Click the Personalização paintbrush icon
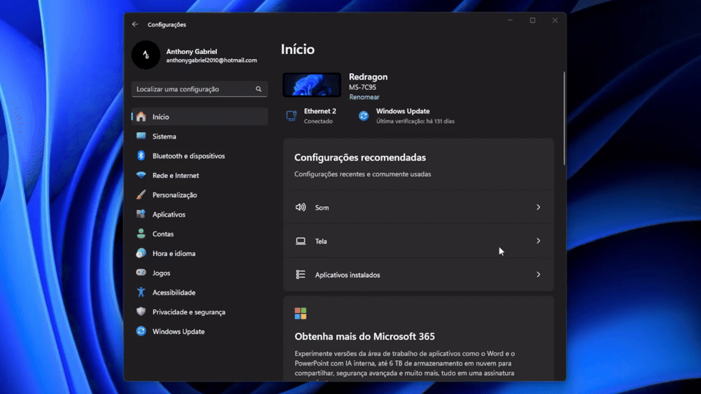701x394 pixels. pos(141,195)
